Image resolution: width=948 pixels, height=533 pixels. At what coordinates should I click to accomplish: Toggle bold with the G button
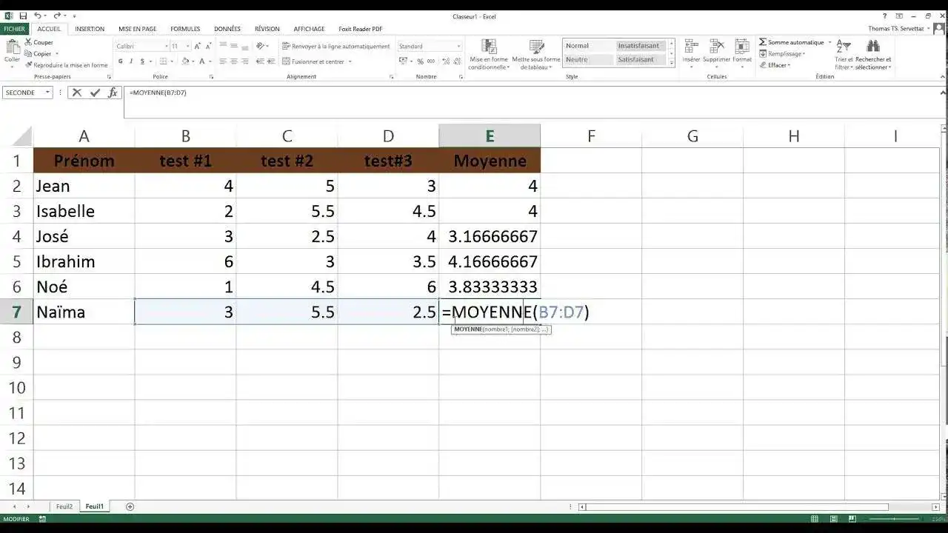(119, 61)
